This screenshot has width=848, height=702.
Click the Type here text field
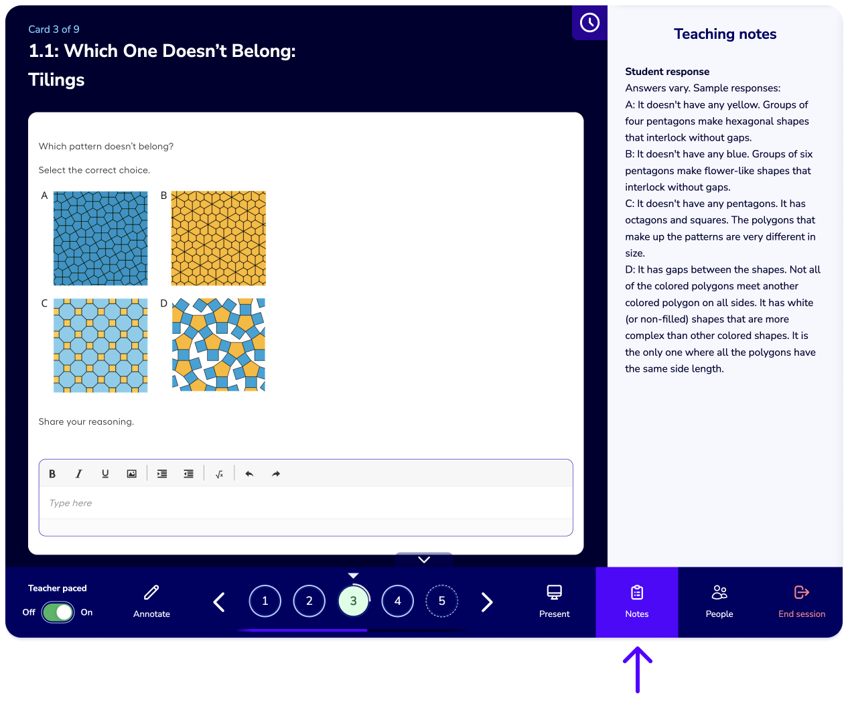(306, 503)
